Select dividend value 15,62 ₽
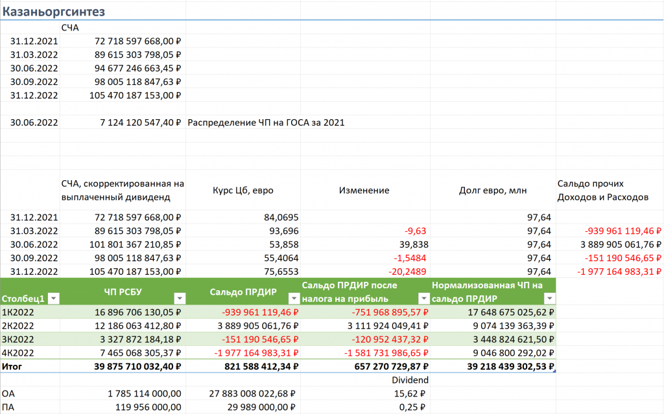The image size is (664, 414). [410, 393]
